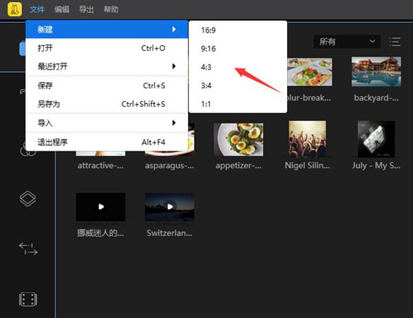Select the Nigel Silin concert crowd thumbnail
Screen dimensions: 413x318
(307, 140)
